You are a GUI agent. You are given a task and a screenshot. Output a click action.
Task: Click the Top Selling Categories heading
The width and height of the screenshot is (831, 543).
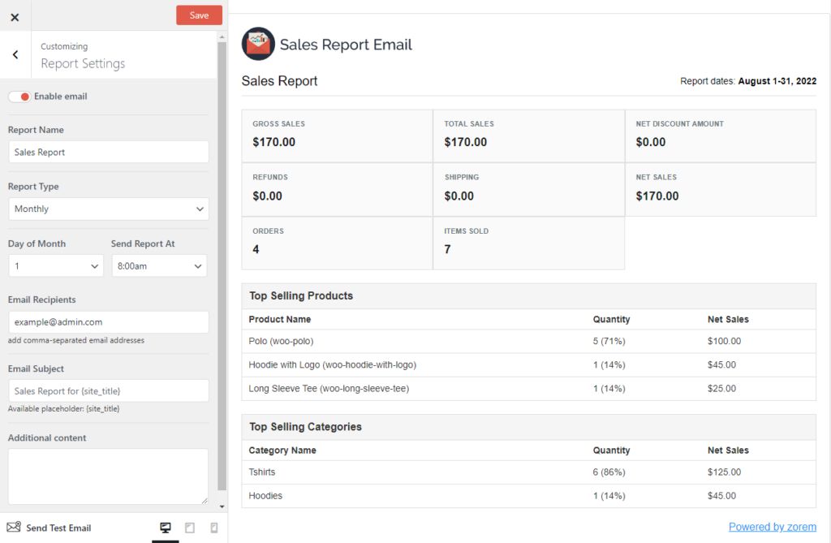coord(305,427)
